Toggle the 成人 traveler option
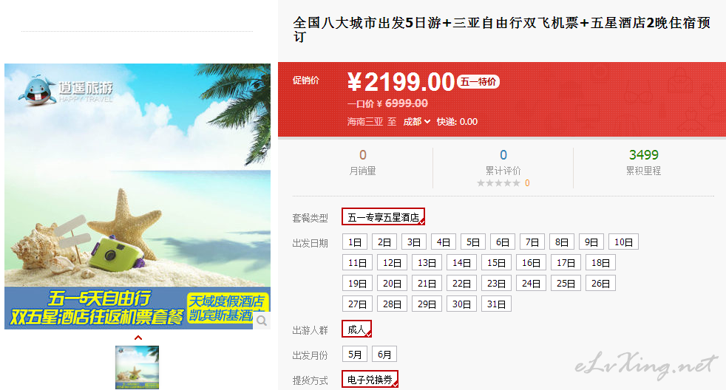Image resolution: width=726 pixels, height=390 pixels. click(x=356, y=329)
